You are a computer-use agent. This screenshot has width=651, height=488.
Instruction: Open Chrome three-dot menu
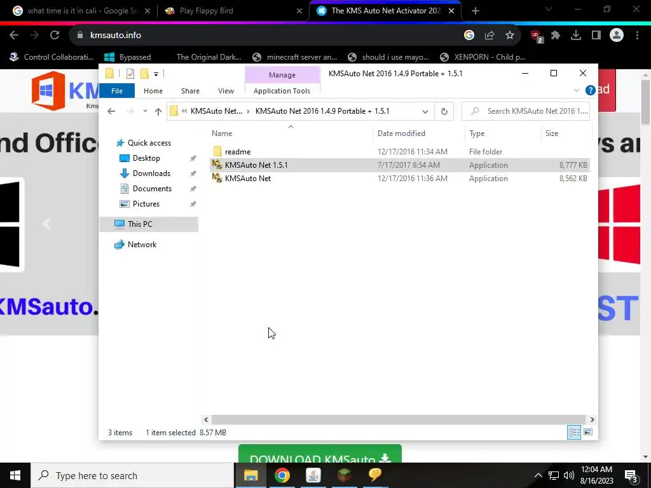click(x=637, y=36)
